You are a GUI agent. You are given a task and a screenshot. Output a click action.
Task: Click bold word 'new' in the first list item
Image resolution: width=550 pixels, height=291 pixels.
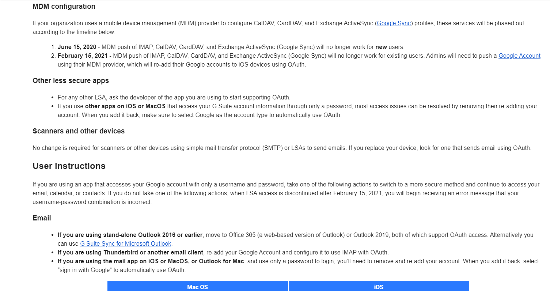(381, 47)
